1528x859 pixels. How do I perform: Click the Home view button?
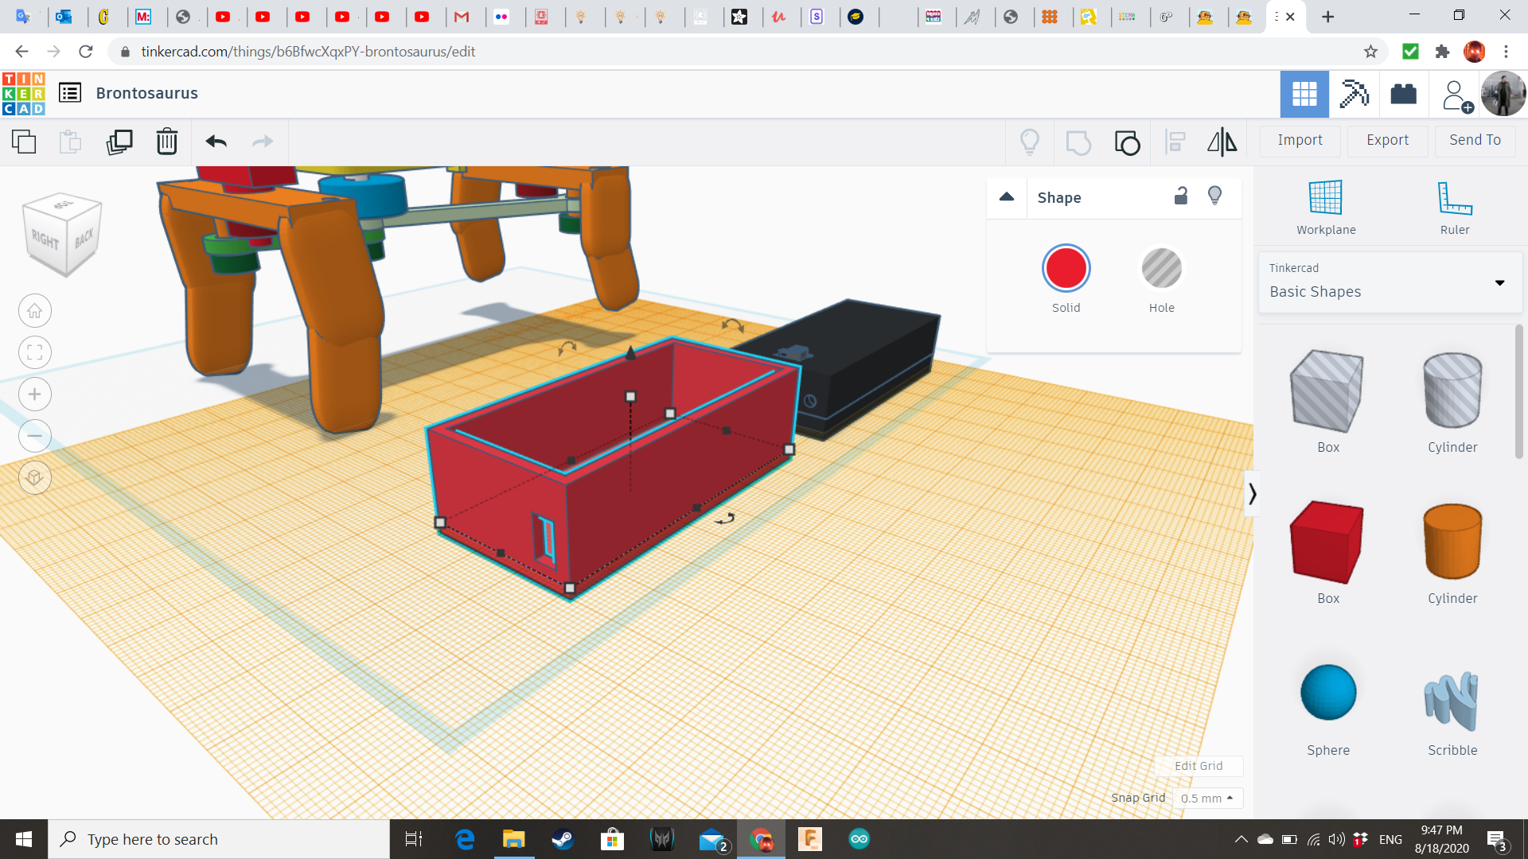[x=34, y=311]
